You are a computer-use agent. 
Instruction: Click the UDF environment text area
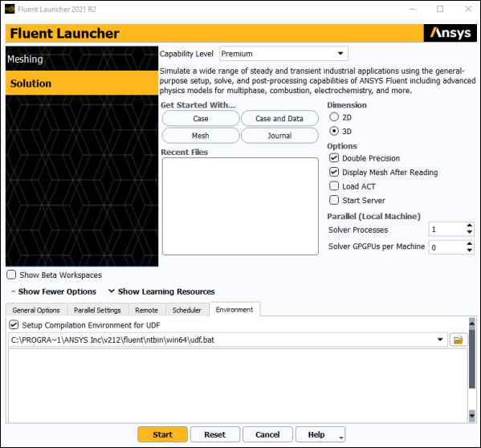click(238, 385)
